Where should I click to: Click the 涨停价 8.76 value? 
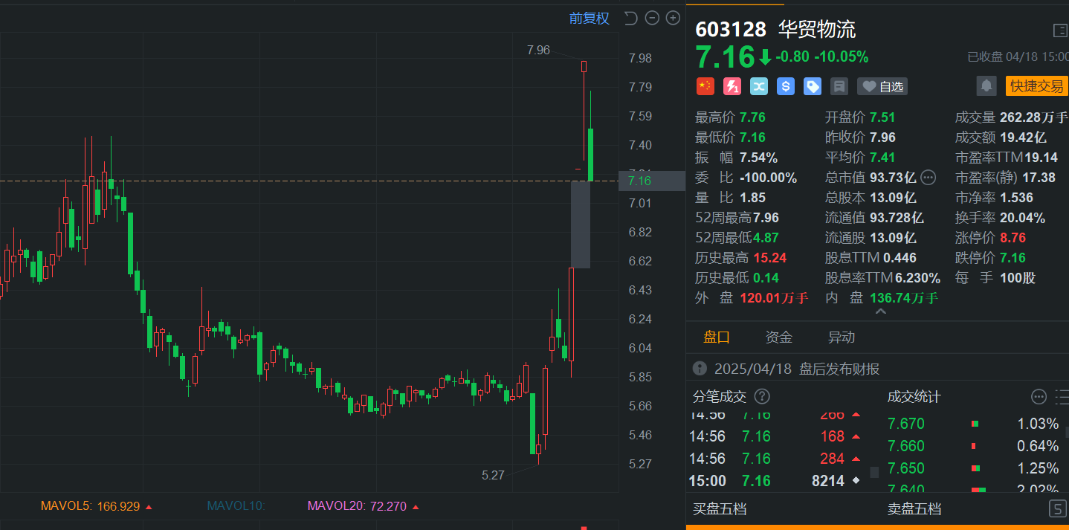coord(1013,238)
